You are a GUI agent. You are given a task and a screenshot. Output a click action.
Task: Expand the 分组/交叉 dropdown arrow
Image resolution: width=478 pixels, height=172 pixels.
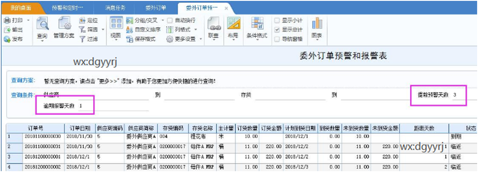[x=163, y=20]
